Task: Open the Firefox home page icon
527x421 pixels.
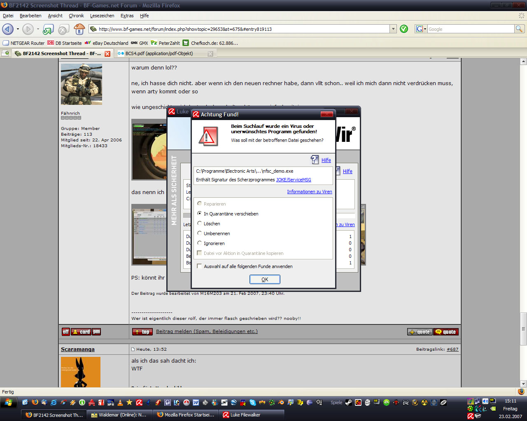Action: (x=79, y=29)
